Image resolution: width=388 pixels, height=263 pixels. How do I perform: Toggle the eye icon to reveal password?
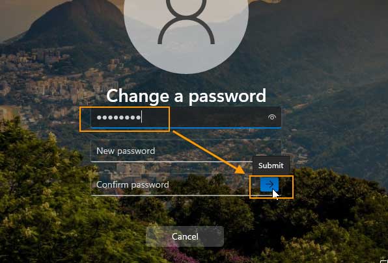pos(272,117)
